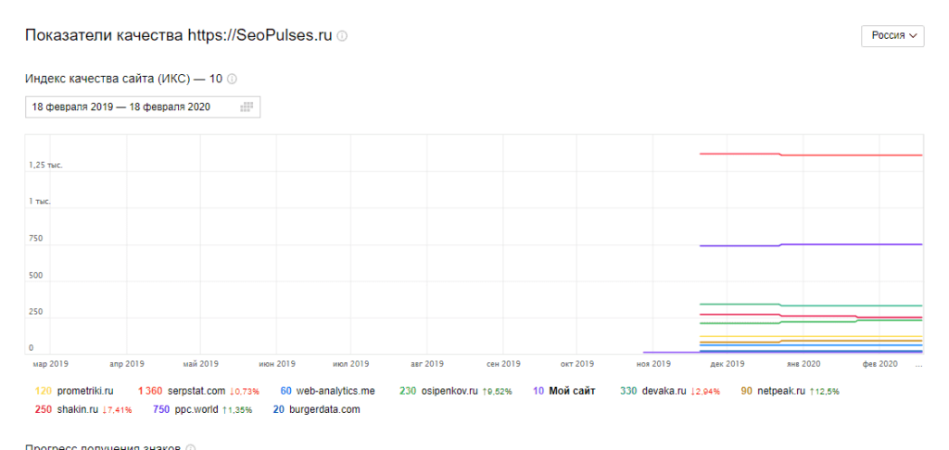This screenshot has width=949, height=450.
Task: Click the 750 y-axis value
Action: pos(36,238)
